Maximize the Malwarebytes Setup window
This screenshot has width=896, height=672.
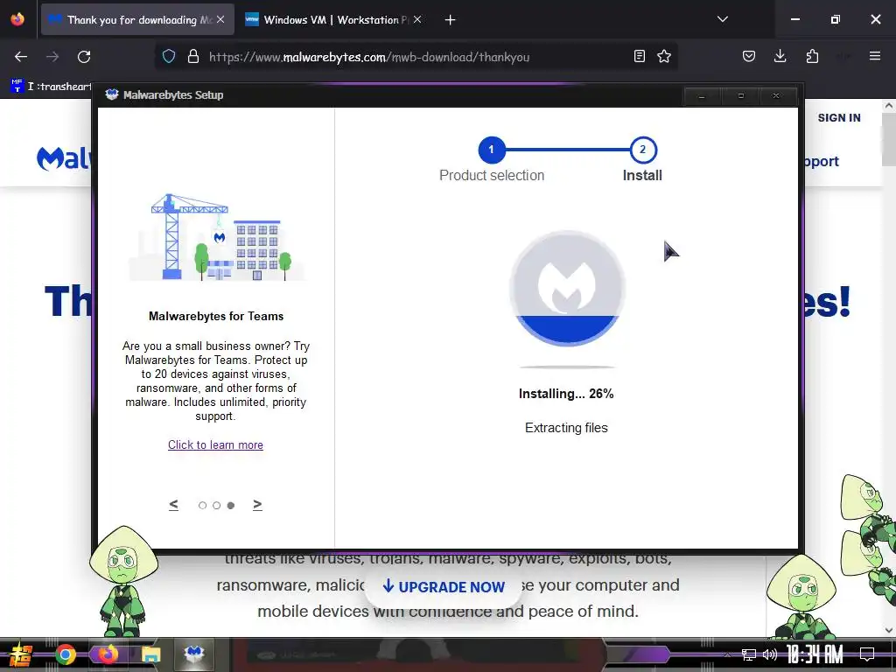point(741,96)
